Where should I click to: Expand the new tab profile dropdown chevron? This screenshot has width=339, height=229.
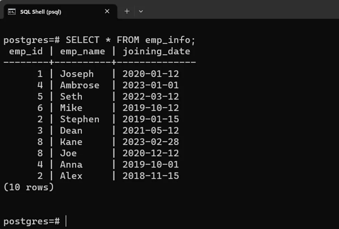pyautogui.click(x=141, y=11)
